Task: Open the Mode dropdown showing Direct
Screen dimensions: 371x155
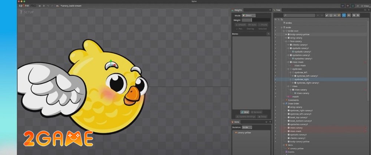Action: pos(249,15)
